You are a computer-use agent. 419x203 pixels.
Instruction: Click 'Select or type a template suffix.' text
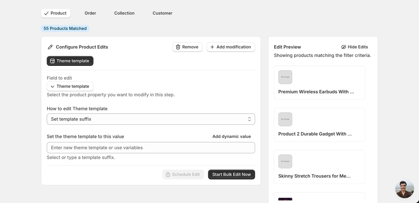(x=81, y=158)
